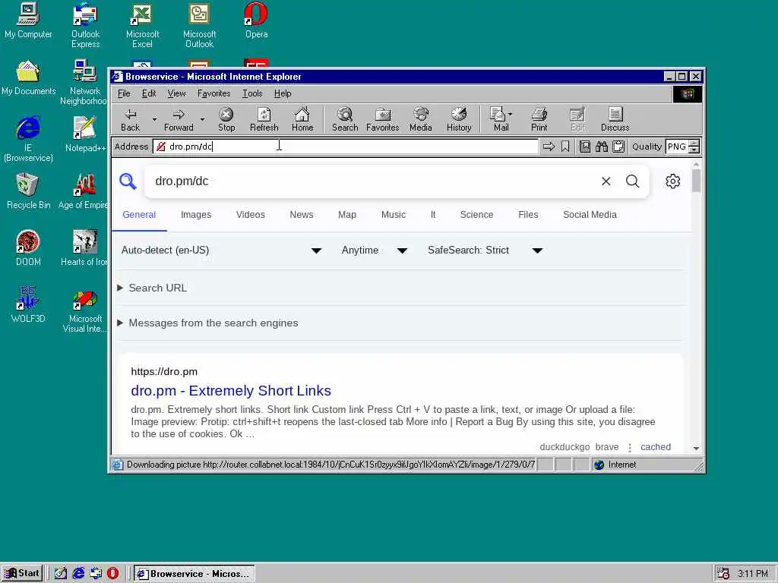
Task: Open the Forward button history dropdown arrow
Action: pos(202,119)
